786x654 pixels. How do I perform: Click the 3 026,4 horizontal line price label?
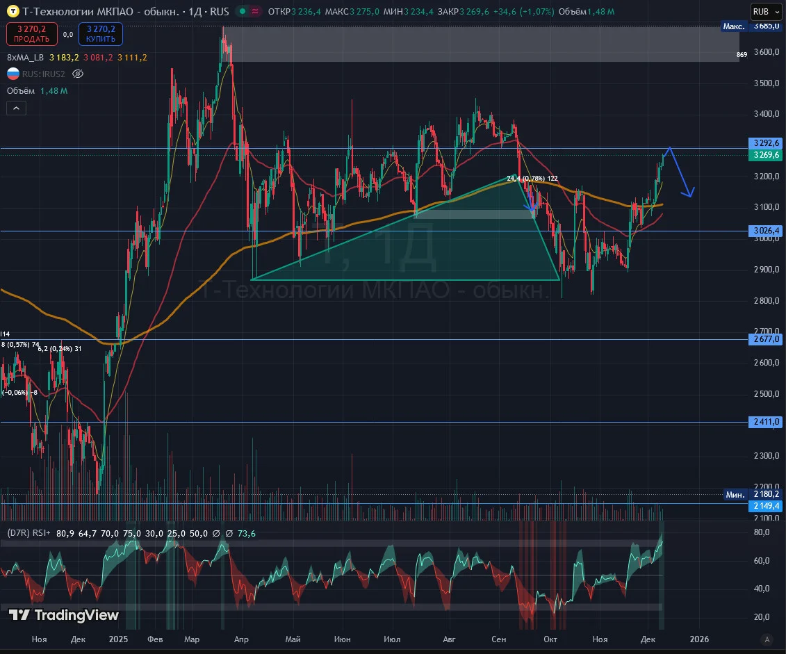coord(766,231)
